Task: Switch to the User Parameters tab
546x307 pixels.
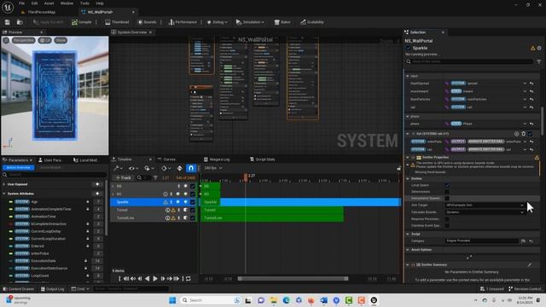Action: [x=50, y=160]
